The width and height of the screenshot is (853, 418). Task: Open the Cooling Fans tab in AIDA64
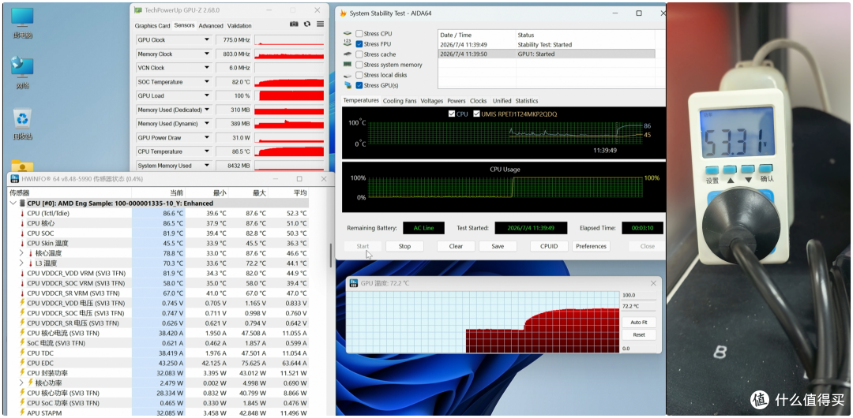click(x=400, y=101)
